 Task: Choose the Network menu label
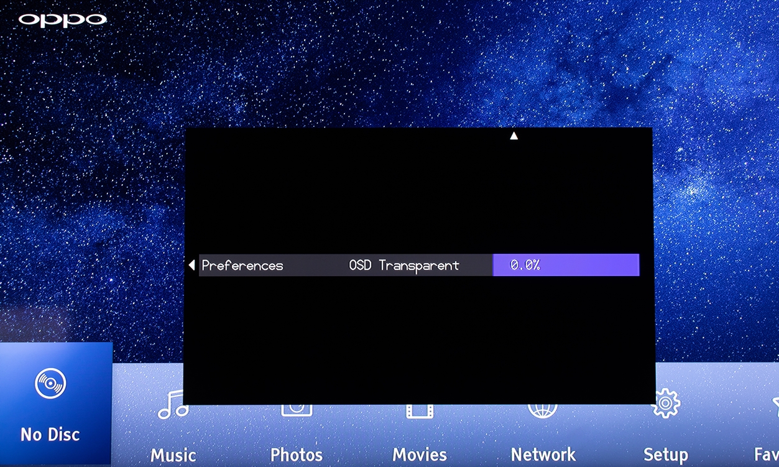tap(543, 455)
